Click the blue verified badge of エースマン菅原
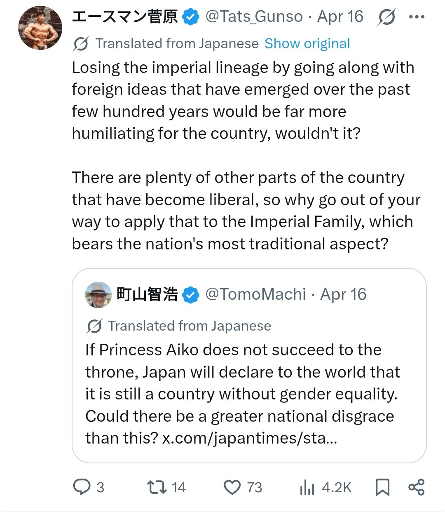Viewport: 445px width, 512px height. point(190,17)
